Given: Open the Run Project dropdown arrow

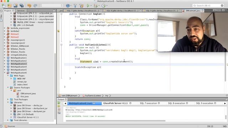Looking at the screenshot, I should 91,6.
